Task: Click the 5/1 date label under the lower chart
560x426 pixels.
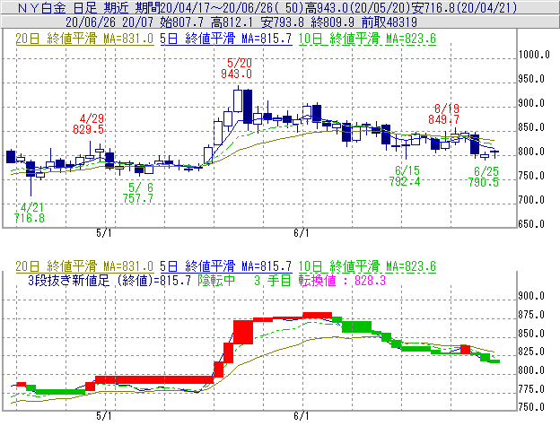Action: pos(104,416)
